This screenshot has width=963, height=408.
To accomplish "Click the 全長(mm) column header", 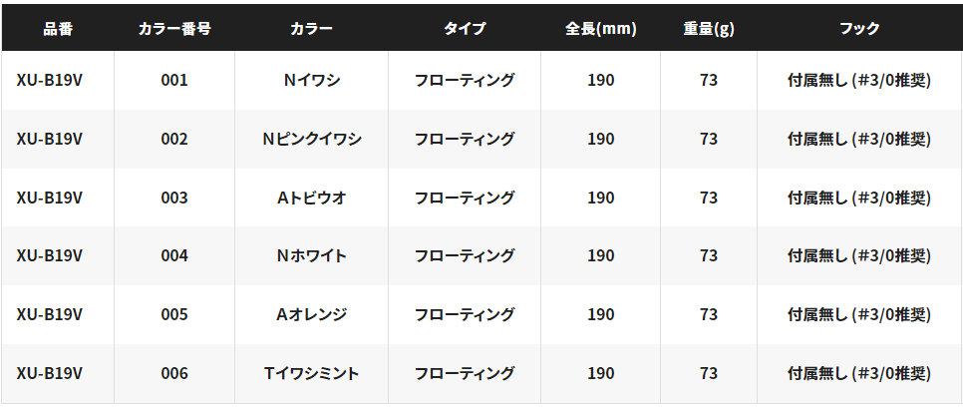I will click(601, 29).
